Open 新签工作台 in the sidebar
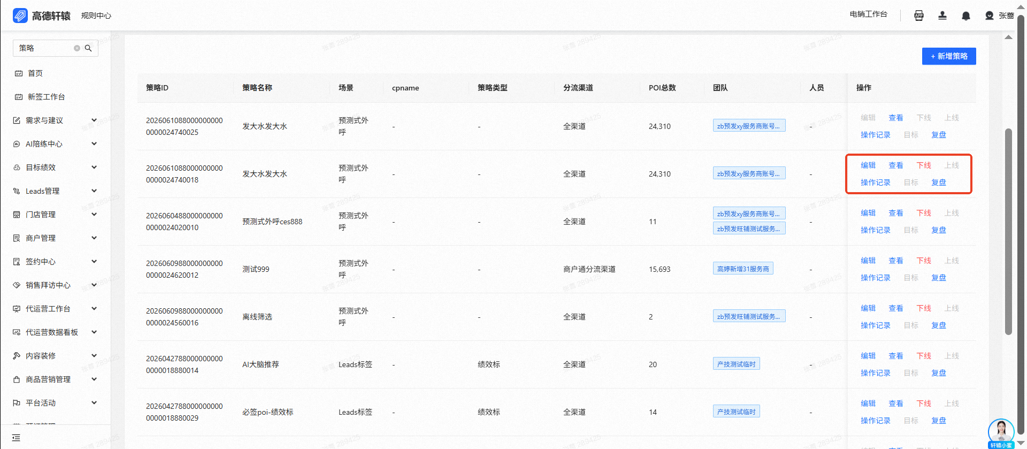 (47, 97)
